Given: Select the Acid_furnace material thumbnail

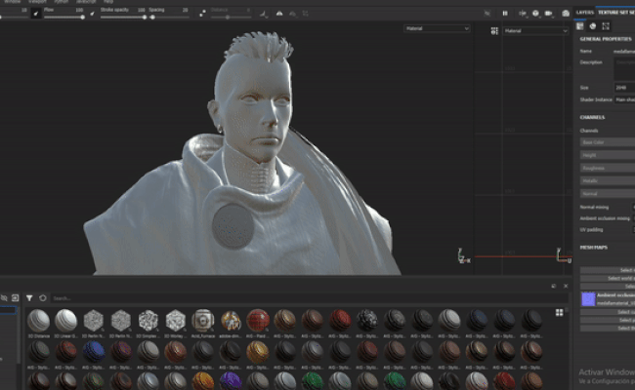Looking at the screenshot, I should [x=202, y=321].
